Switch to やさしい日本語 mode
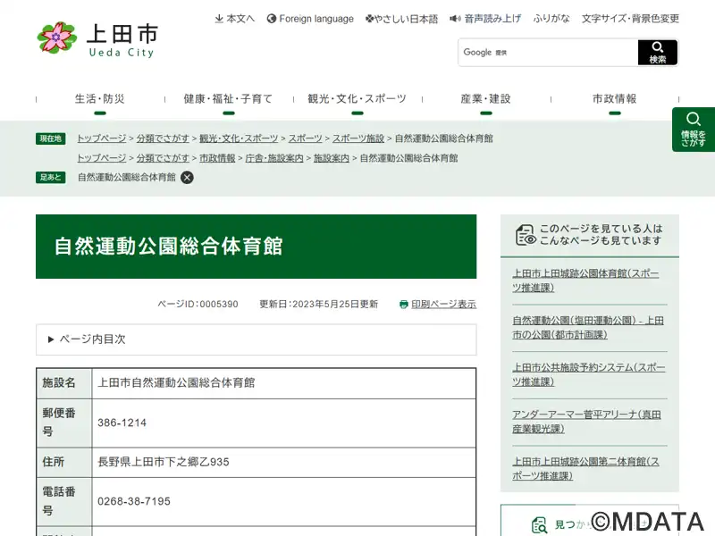Image resolution: width=715 pixels, height=536 pixels. (x=401, y=19)
